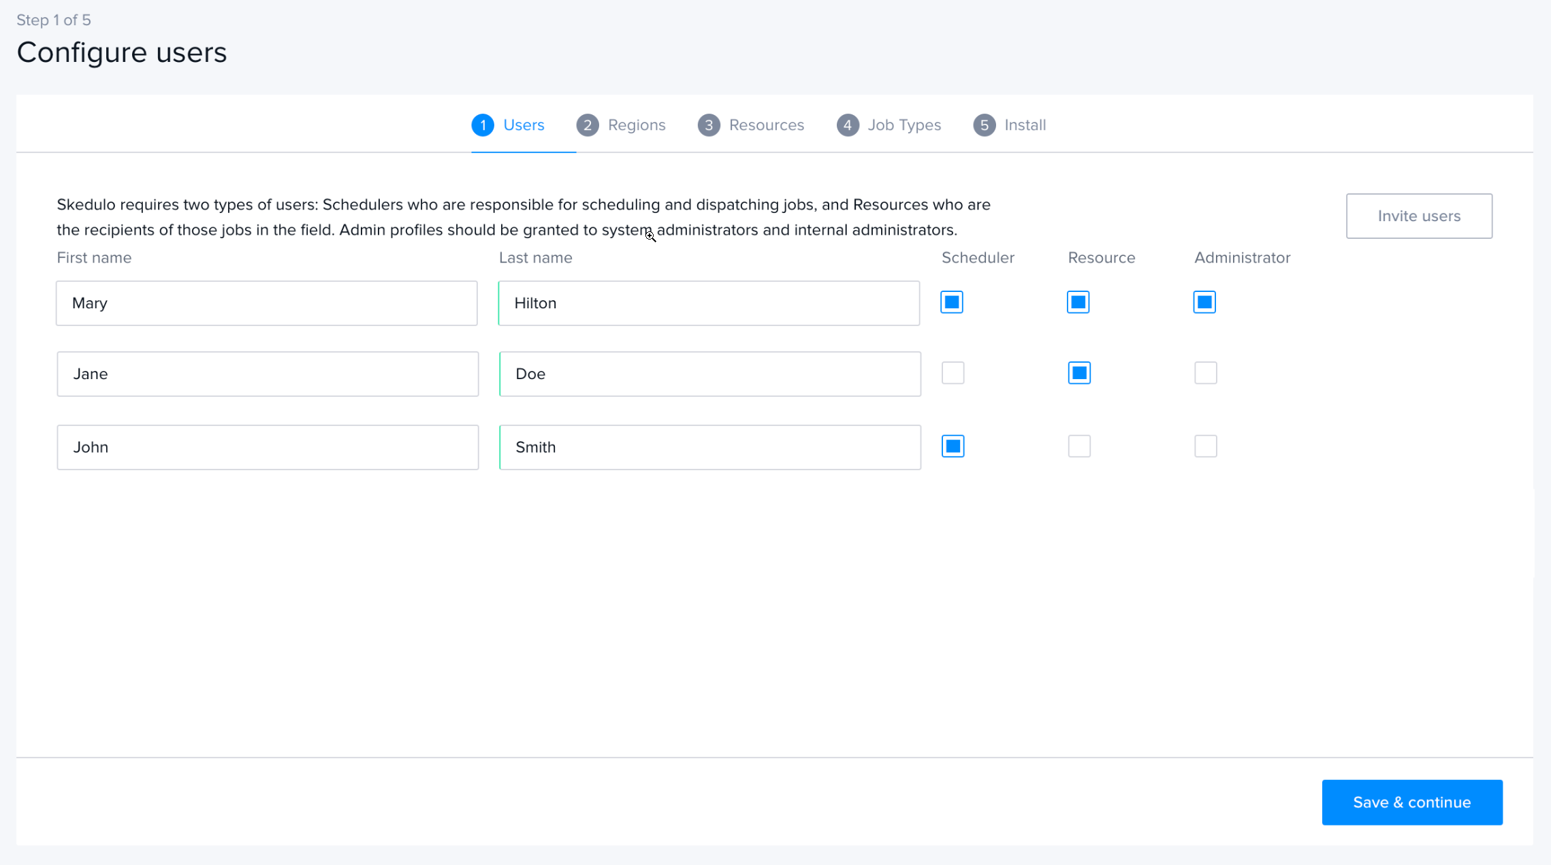Click the Invite users button
Image resolution: width=1551 pixels, height=865 pixels.
[x=1419, y=216]
